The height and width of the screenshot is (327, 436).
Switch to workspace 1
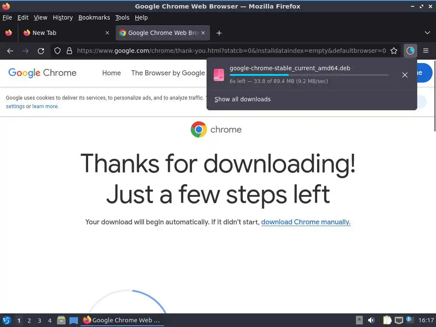point(19,320)
